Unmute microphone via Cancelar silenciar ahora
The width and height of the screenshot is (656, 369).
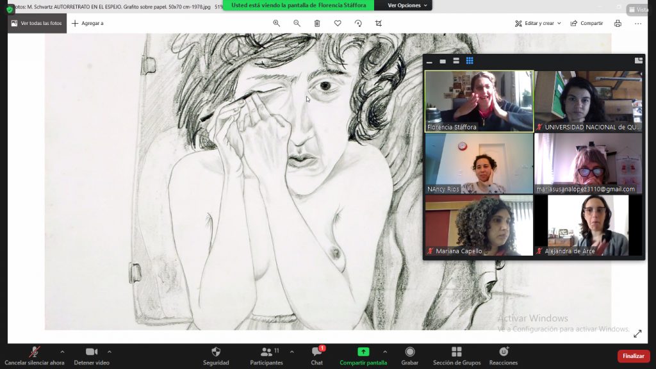35,356
